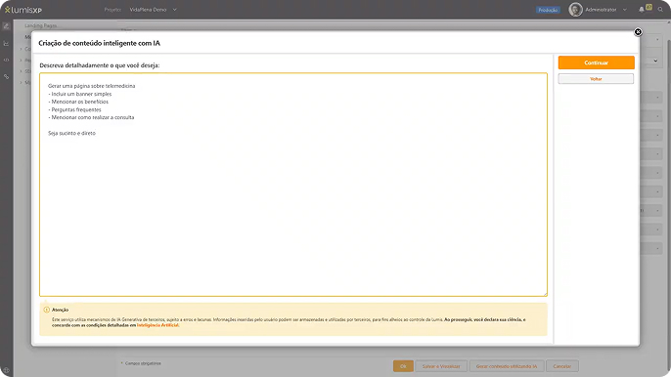Open the link chain sidebar icon
Screen dimensions: 671x377
click(6, 76)
